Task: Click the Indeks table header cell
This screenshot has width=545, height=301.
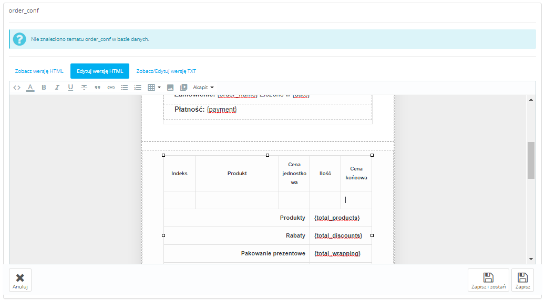Action: pos(179,174)
